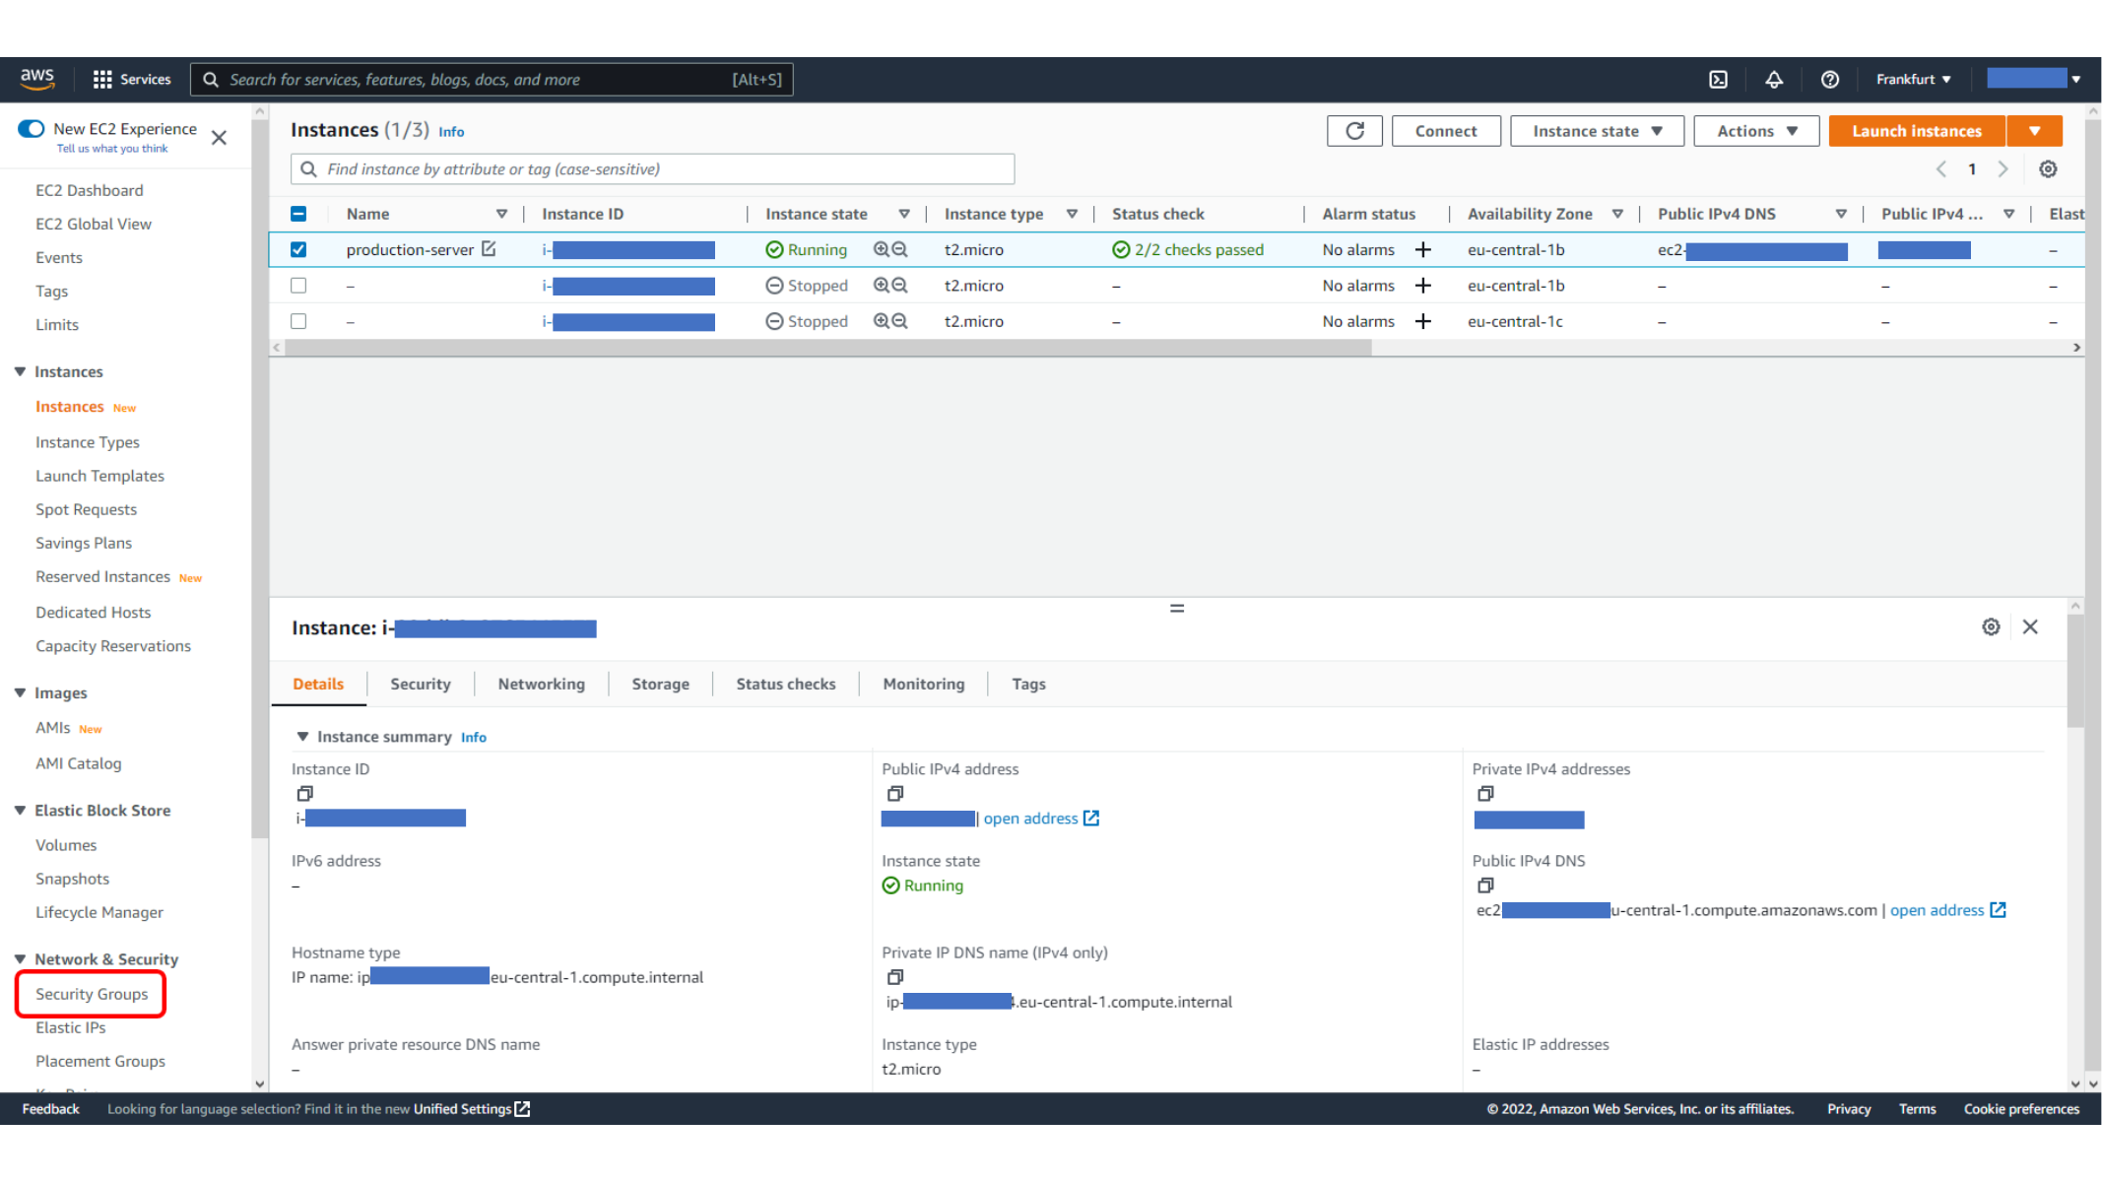2102x1182 pixels.
Task: Copy the Private IPv4 address
Action: coord(1485,794)
